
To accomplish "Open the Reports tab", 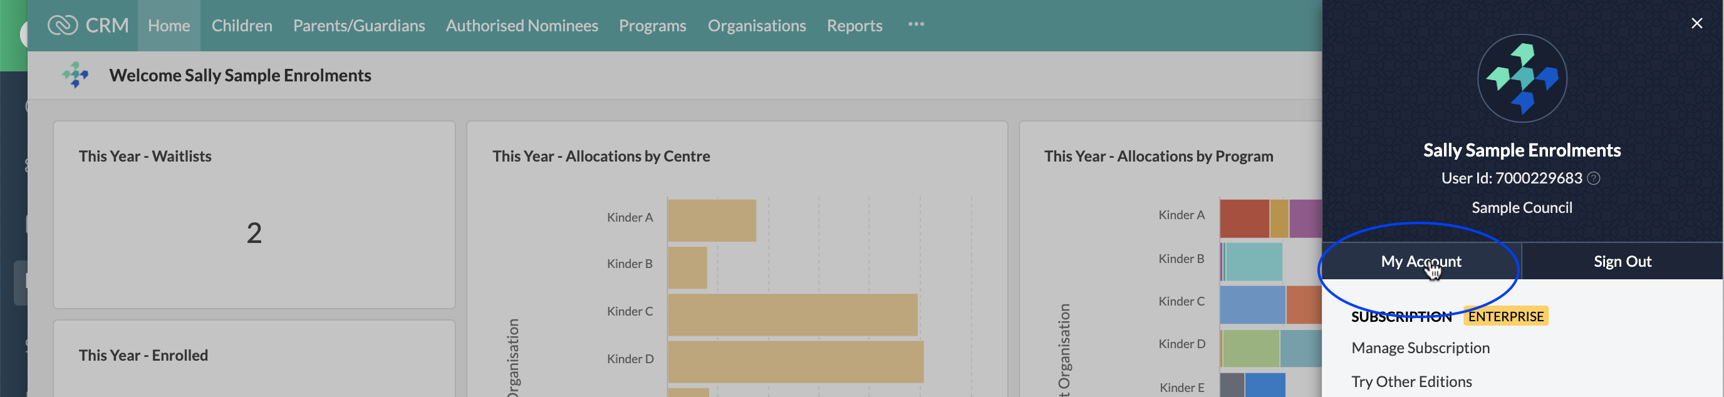I will tap(854, 26).
